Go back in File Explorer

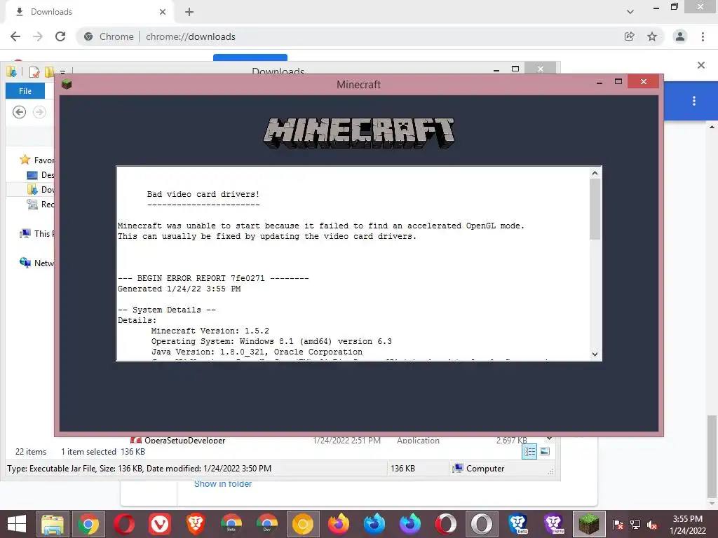pos(19,112)
